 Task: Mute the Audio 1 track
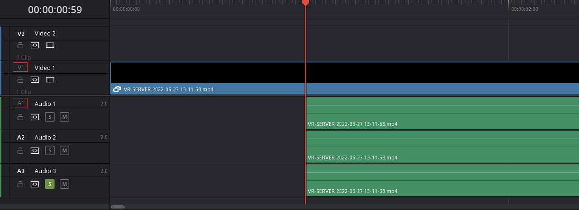pyautogui.click(x=64, y=117)
